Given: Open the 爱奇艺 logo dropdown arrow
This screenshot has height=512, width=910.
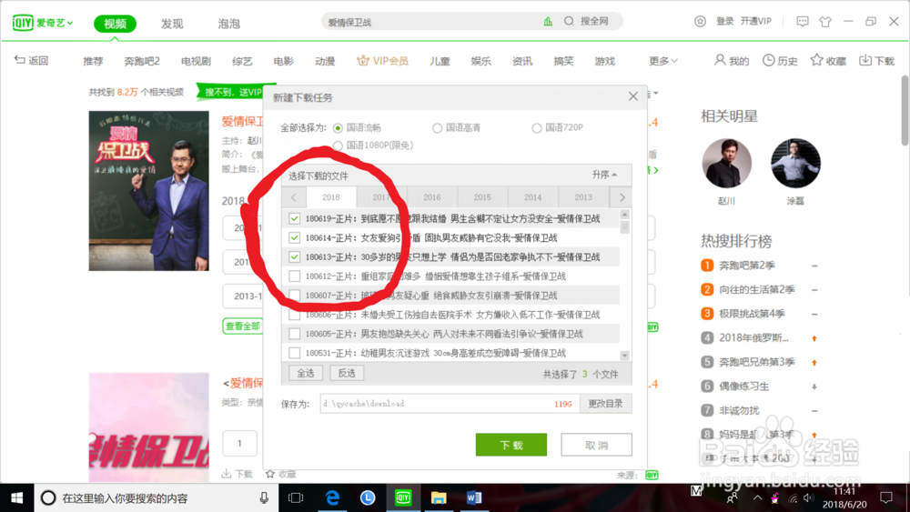Looking at the screenshot, I should 70,24.
